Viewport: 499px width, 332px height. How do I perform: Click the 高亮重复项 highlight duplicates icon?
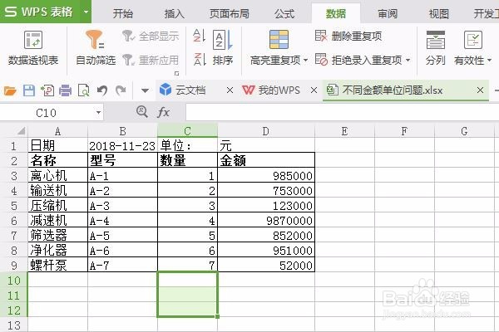click(279, 39)
